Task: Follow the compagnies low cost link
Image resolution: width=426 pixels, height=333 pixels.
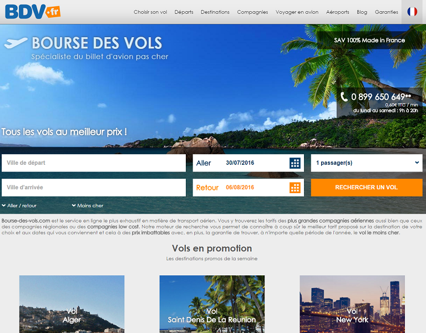Action: pyautogui.click(x=113, y=226)
